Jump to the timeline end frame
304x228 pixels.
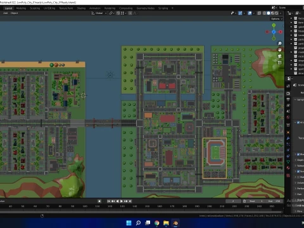click(130, 201)
